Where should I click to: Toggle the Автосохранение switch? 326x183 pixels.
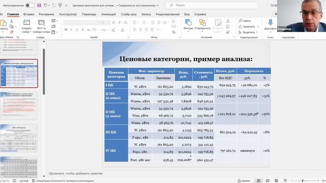30,6
